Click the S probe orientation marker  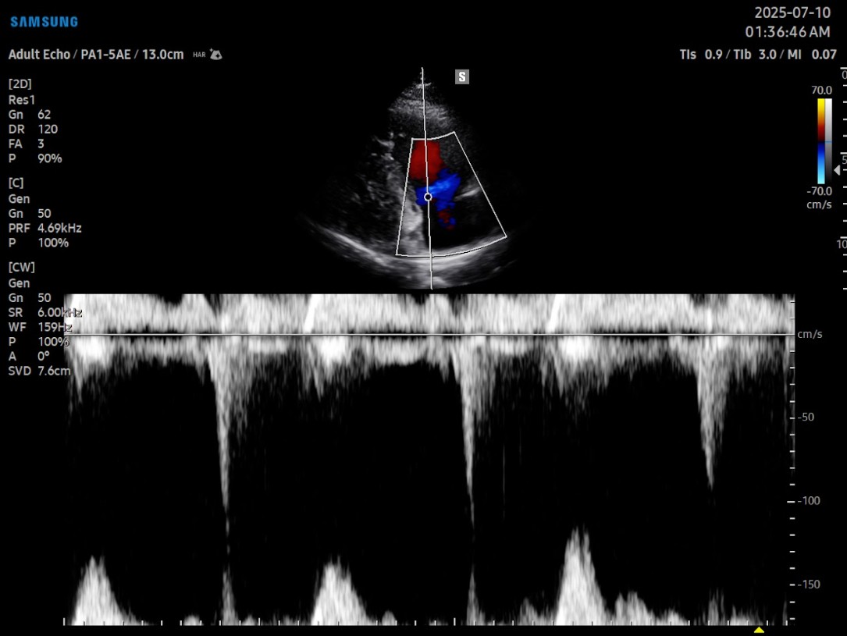(462, 76)
